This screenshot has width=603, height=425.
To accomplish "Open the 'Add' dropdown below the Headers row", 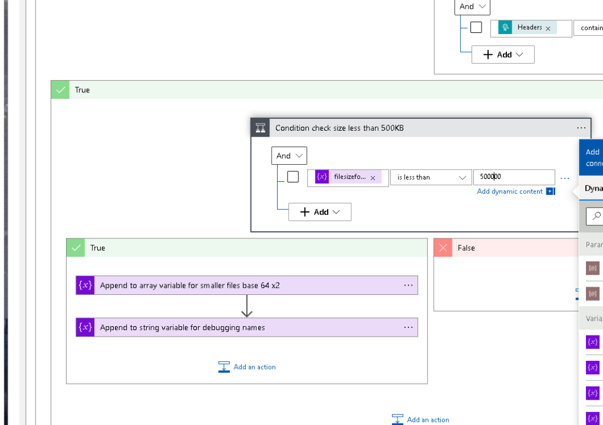I will click(x=503, y=55).
